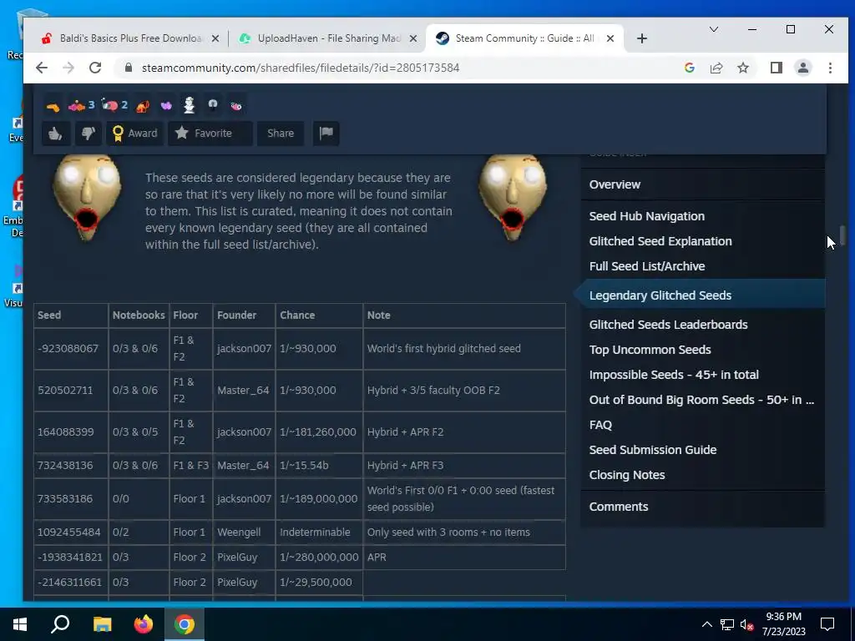Screen dimensions: 855x641
Task: Click seed 733583186 cell
Action: click(x=71, y=499)
